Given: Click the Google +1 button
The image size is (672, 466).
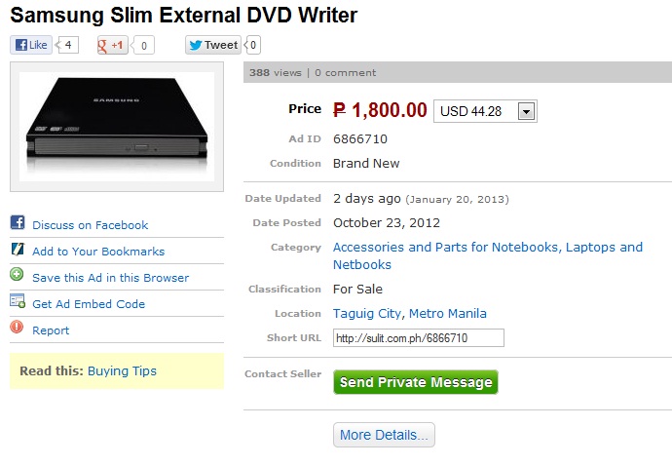Looking at the screenshot, I should [113, 45].
